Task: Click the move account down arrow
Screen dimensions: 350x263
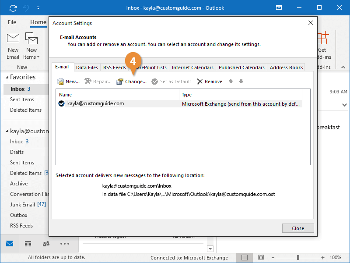Action: [241, 82]
